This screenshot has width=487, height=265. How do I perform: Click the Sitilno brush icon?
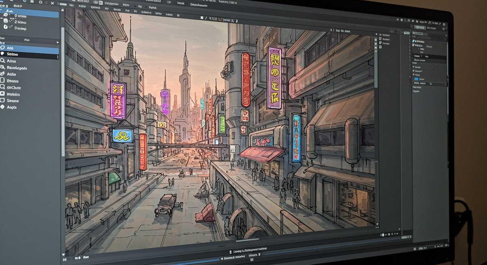tap(3, 54)
